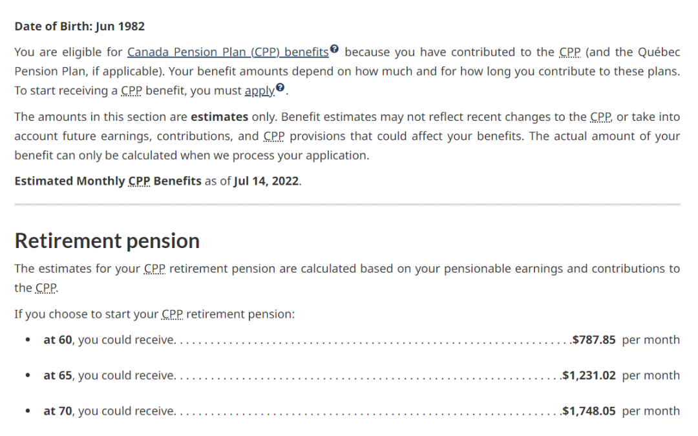This screenshot has width=698, height=436.
Task: Click CPP abbreviation after "recent changes to the"
Action: point(600,117)
